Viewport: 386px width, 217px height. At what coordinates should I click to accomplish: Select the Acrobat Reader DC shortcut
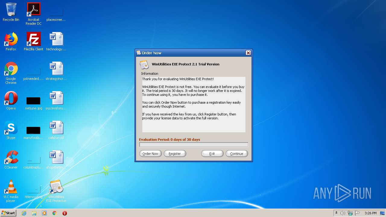pos(33,14)
